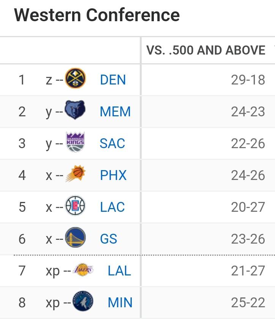Click the Western Conference heading
Screen dimensions: 275x319
pyautogui.click(x=97, y=16)
